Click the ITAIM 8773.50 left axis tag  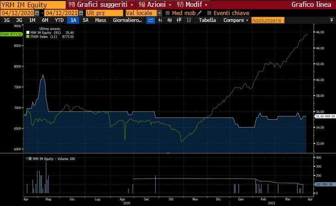11,34
